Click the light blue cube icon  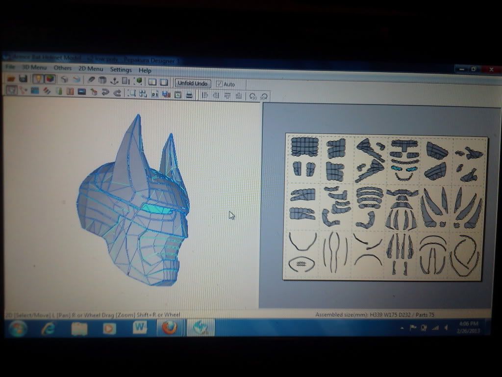tap(76, 80)
